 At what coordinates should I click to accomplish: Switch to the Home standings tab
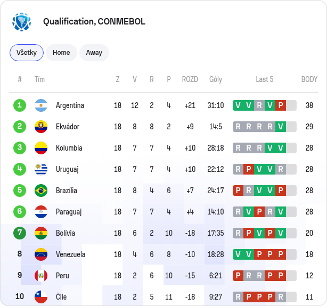[61, 53]
